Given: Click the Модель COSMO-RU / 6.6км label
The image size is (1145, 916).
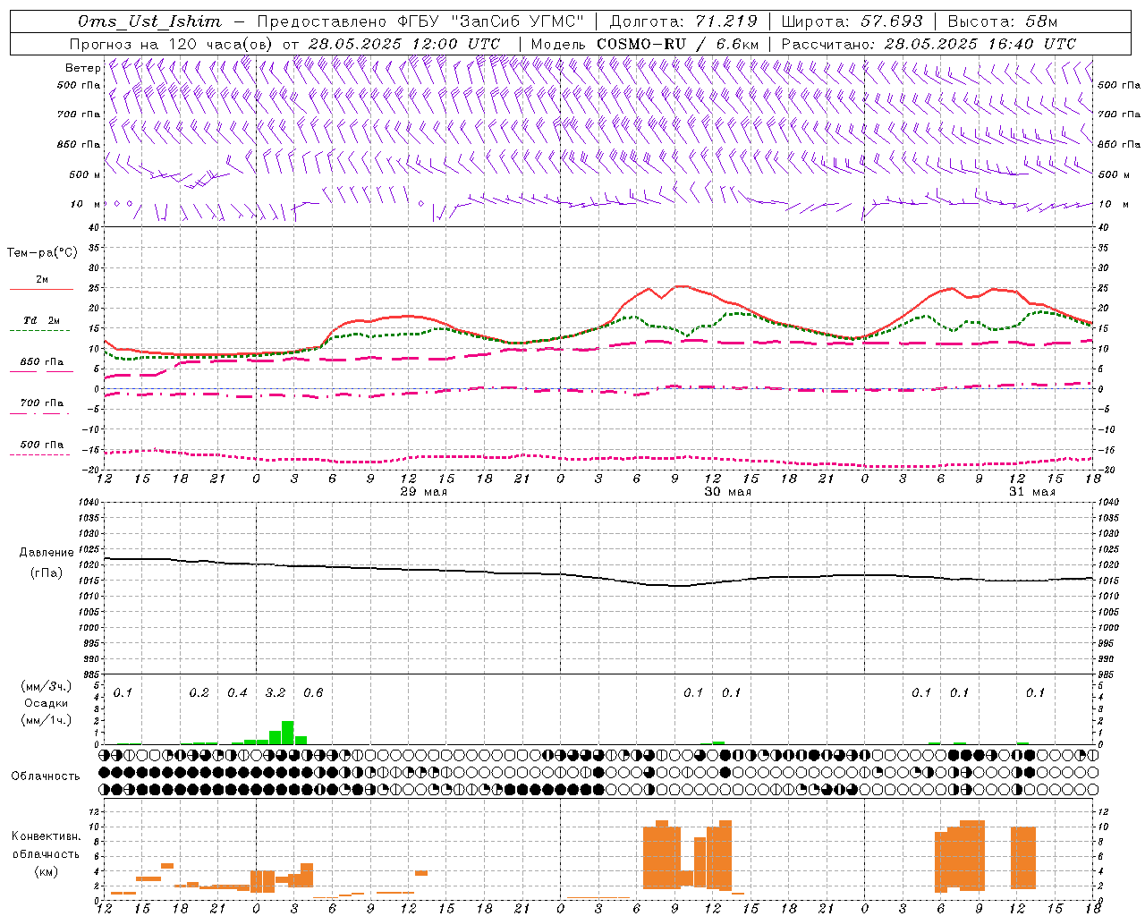Looking at the screenshot, I should 645,44.
